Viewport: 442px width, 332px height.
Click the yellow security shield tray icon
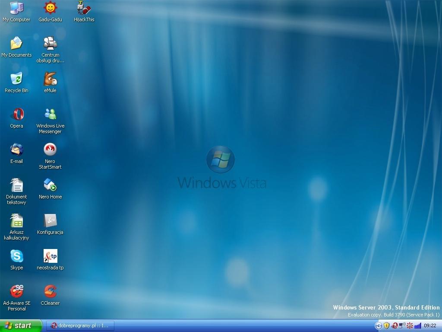(386, 326)
